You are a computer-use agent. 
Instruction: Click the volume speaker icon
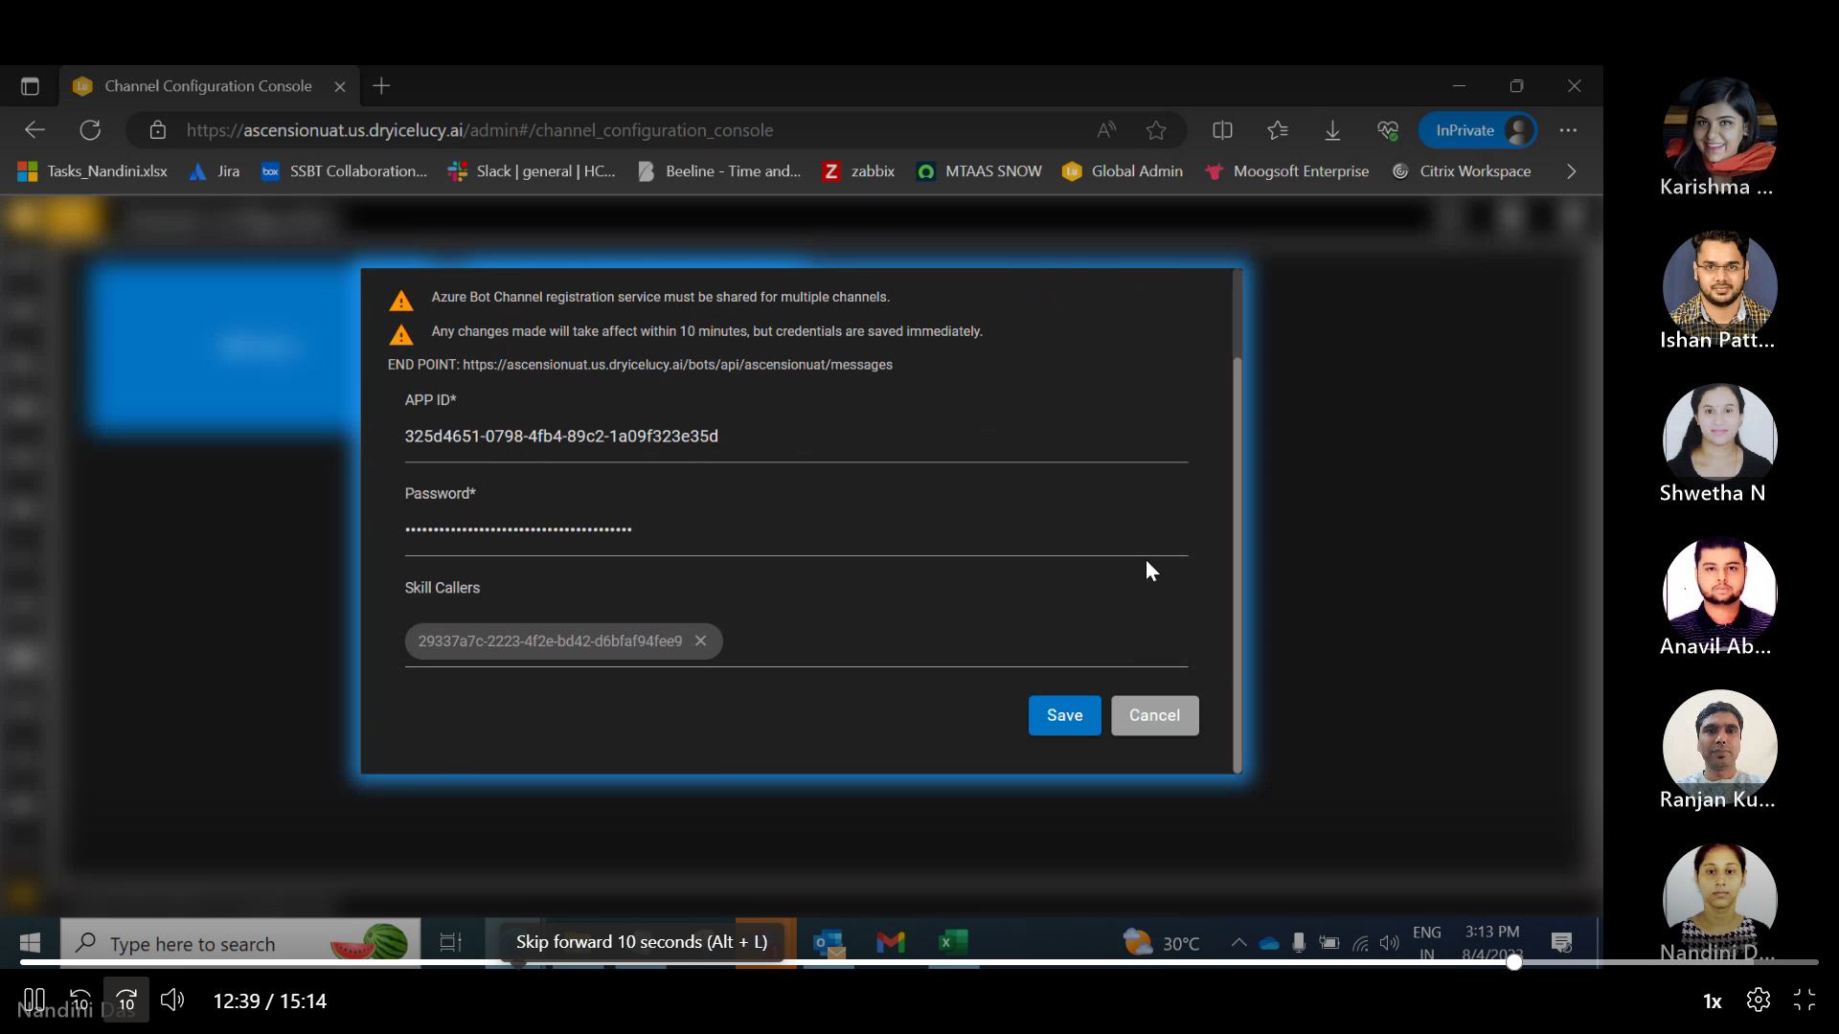(172, 1000)
